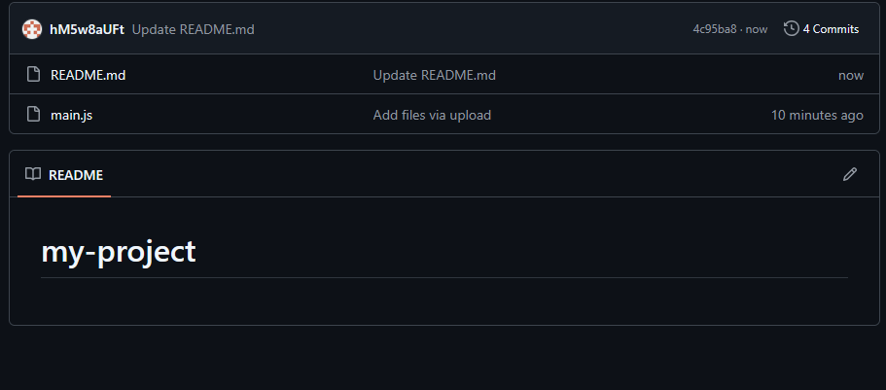886x390 pixels.
Task: View the 4 Commits history
Action: click(x=830, y=29)
